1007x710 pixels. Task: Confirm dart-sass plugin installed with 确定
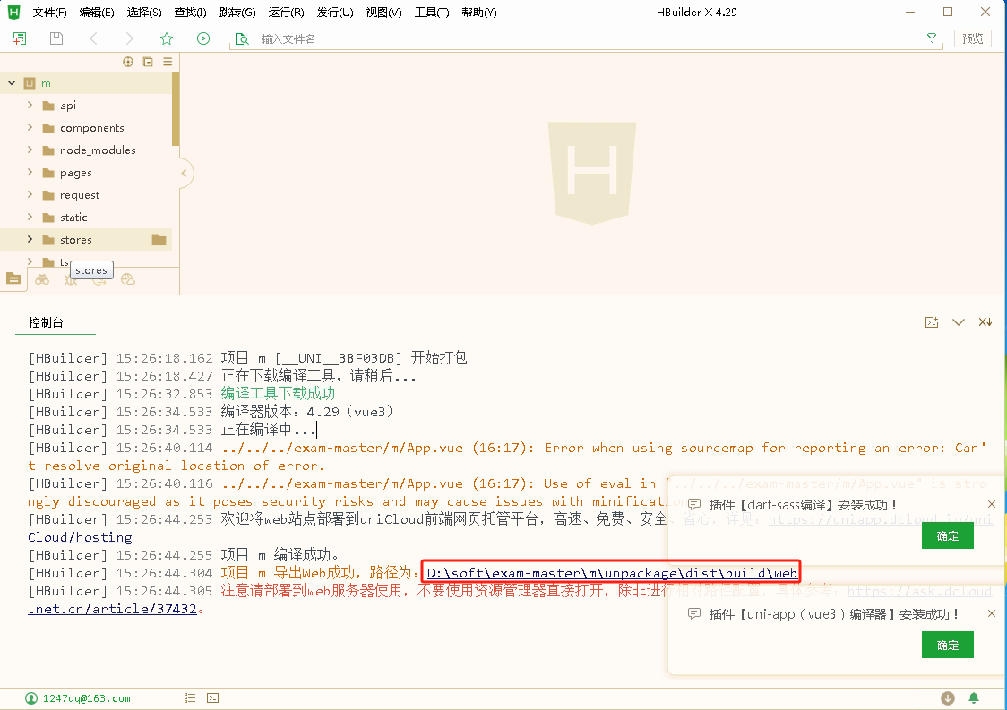point(947,535)
